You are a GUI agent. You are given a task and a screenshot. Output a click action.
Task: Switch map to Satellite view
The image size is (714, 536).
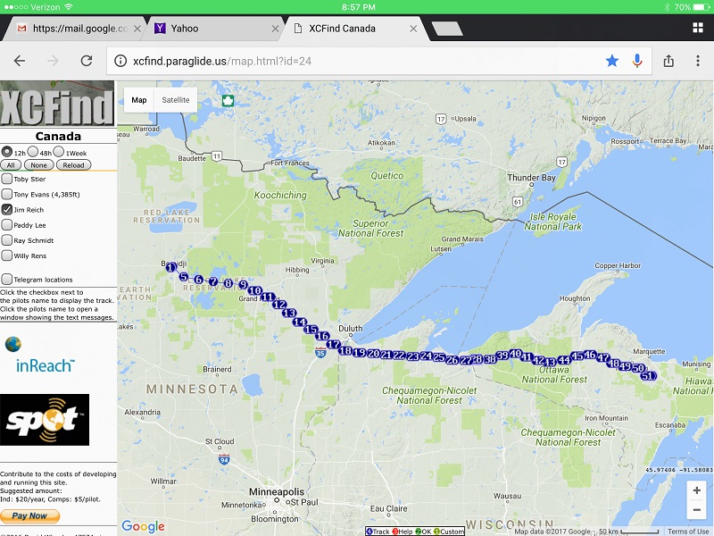coord(176,100)
